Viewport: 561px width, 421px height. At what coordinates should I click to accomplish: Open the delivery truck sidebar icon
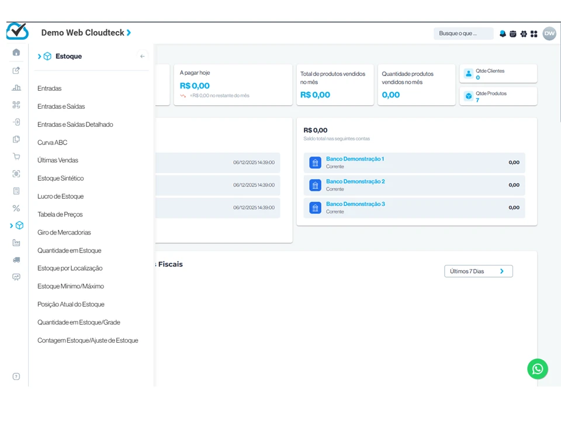(16, 260)
